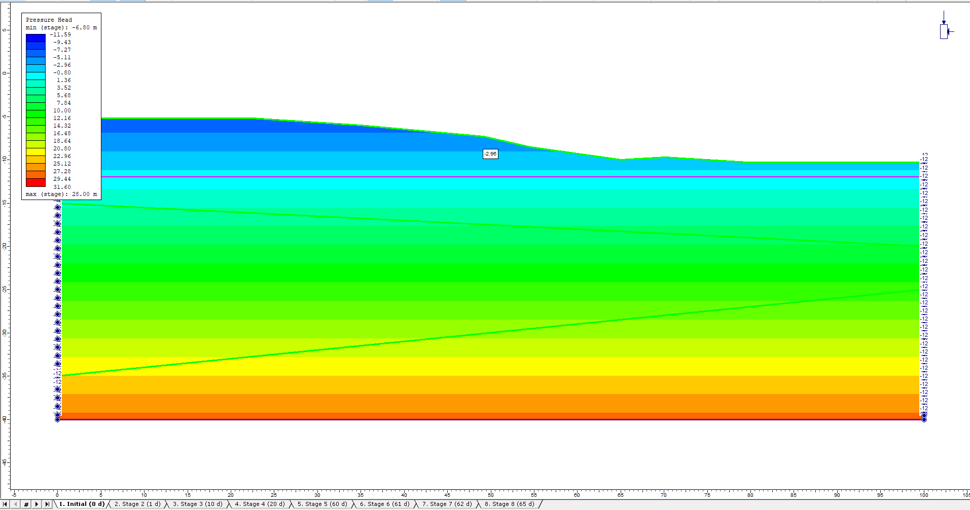The height and width of the screenshot is (510, 970).
Task: Click the previous stage arrow icon
Action: (16, 504)
